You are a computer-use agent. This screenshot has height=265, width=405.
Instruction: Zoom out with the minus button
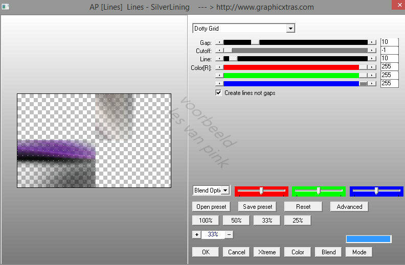tap(229, 234)
